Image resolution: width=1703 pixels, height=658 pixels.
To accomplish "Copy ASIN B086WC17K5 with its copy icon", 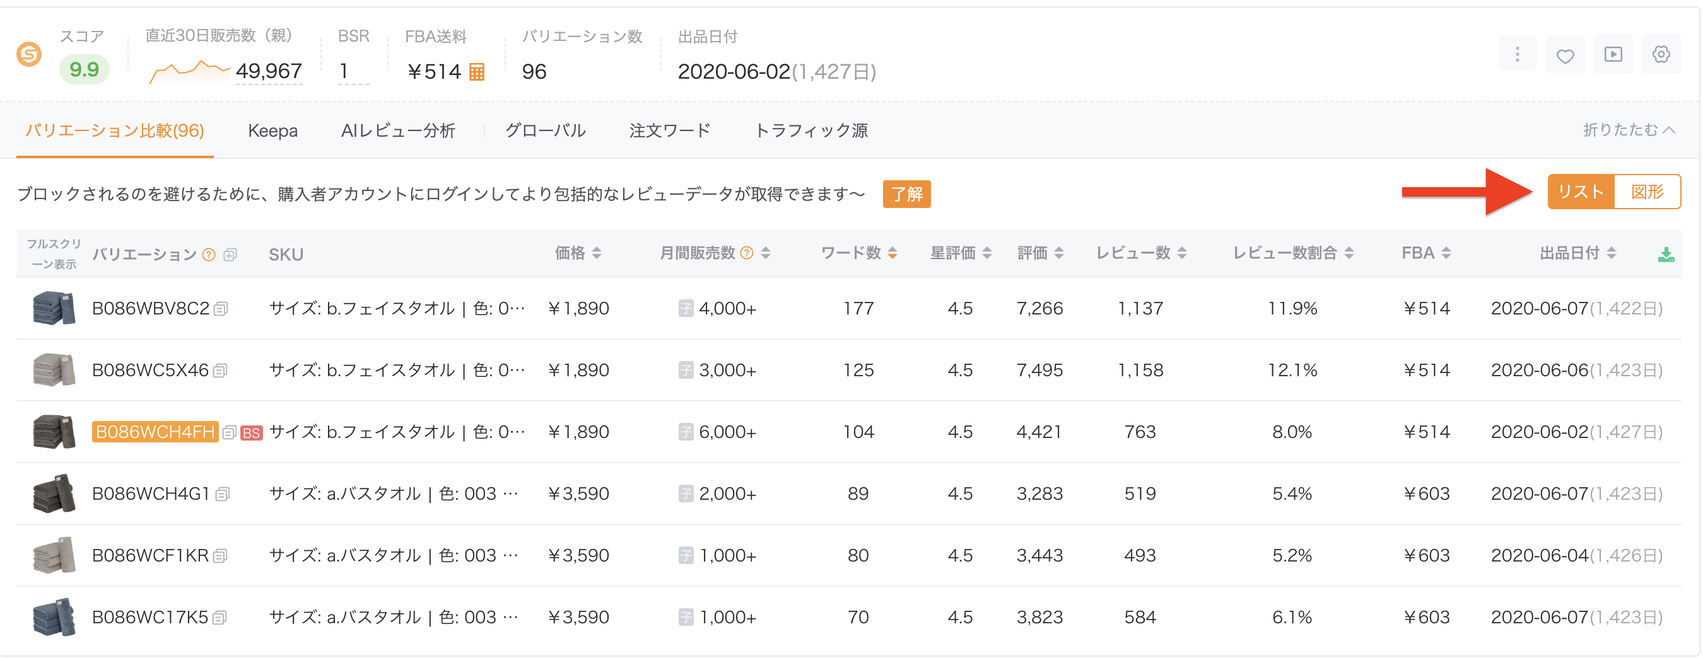I will click(x=220, y=618).
